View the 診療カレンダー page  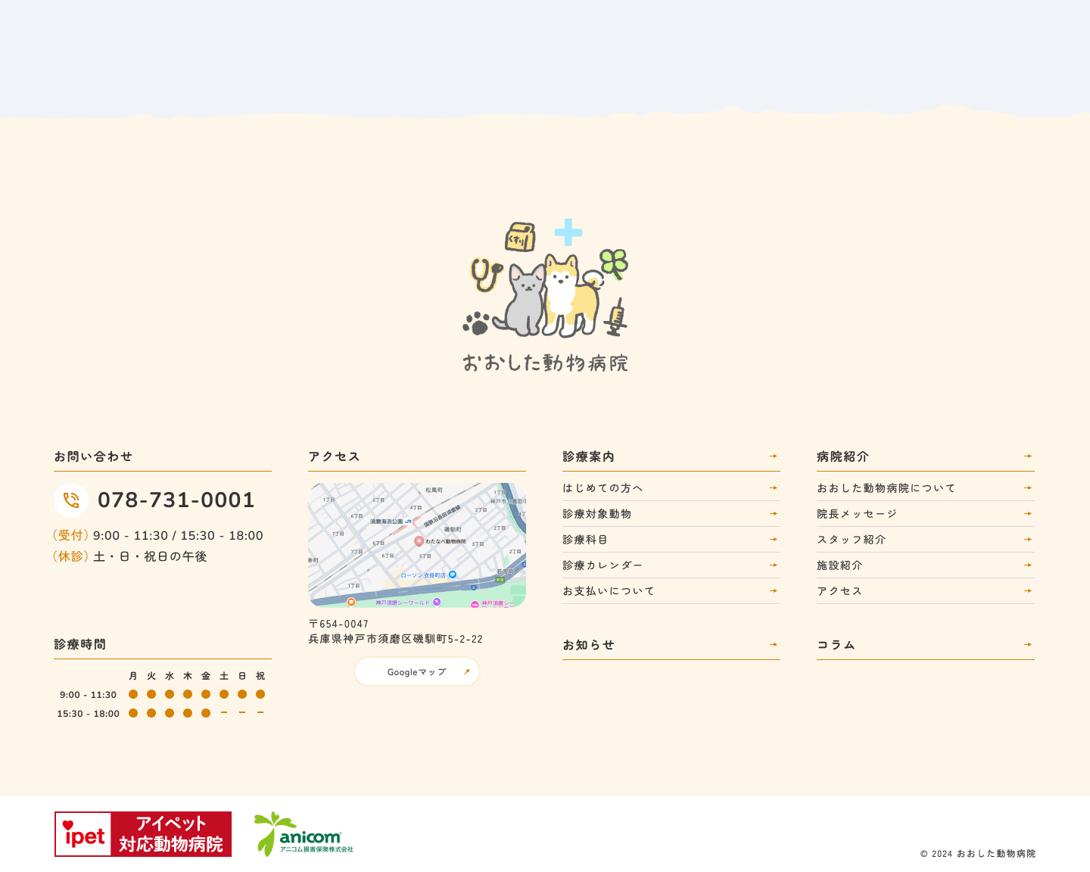click(603, 565)
